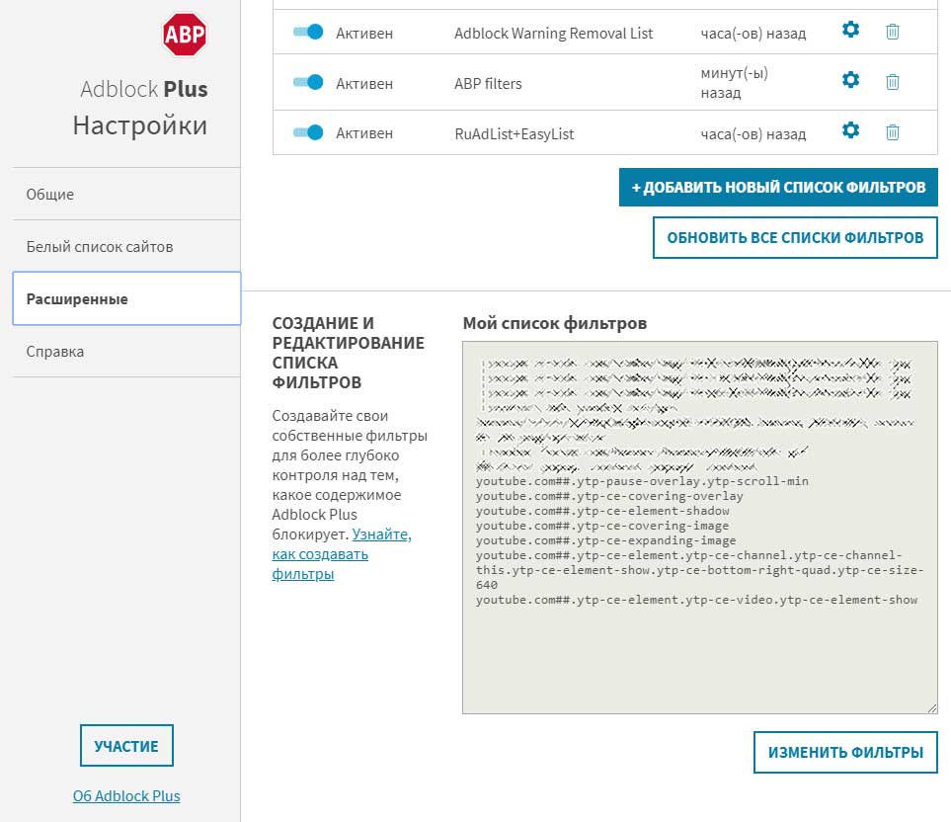Click the ytp-ce-covering-overlay filter line
Viewport: 951px width, 822px height.
tap(609, 496)
